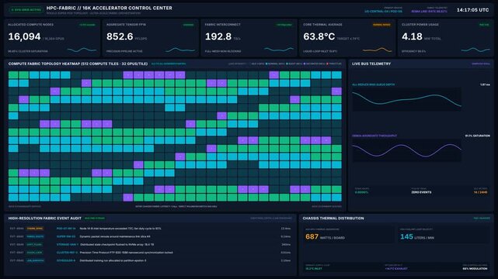Click the 16,094 allocated compute nodes value
Screen dimensions: 498x279
pyautogui.click(x=24, y=36)
